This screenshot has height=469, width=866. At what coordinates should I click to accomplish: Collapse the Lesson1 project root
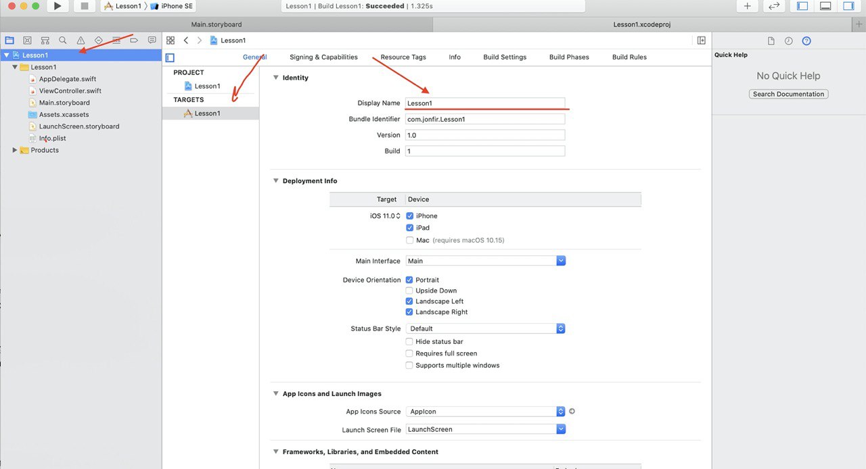(7, 55)
